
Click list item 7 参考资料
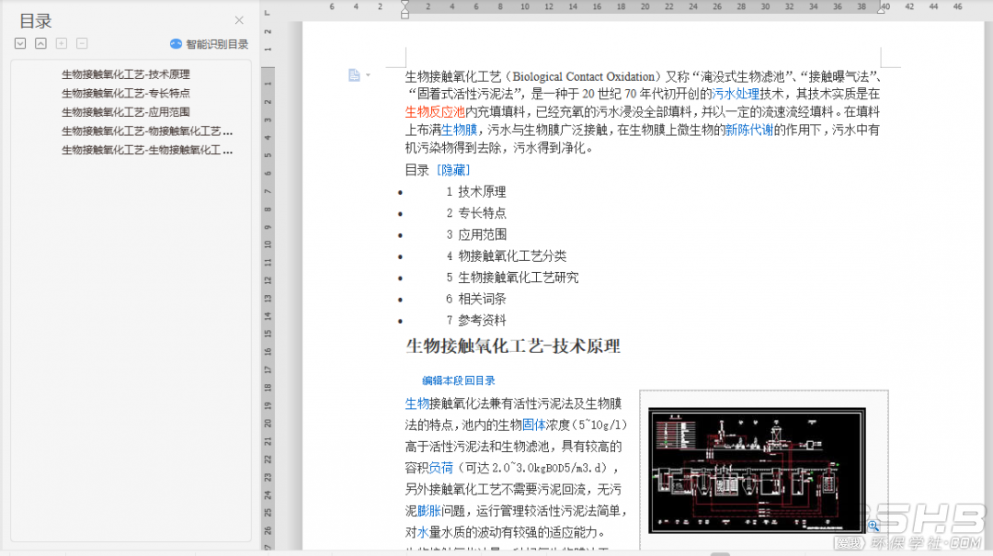[x=475, y=321]
